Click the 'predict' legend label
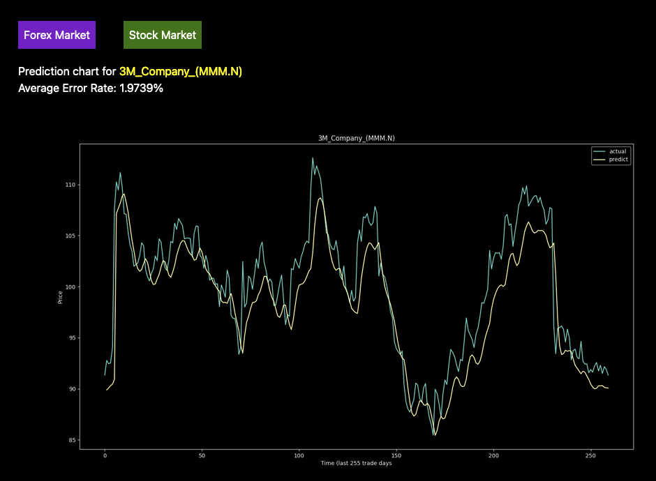656x481 pixels. tap(618, 160)
